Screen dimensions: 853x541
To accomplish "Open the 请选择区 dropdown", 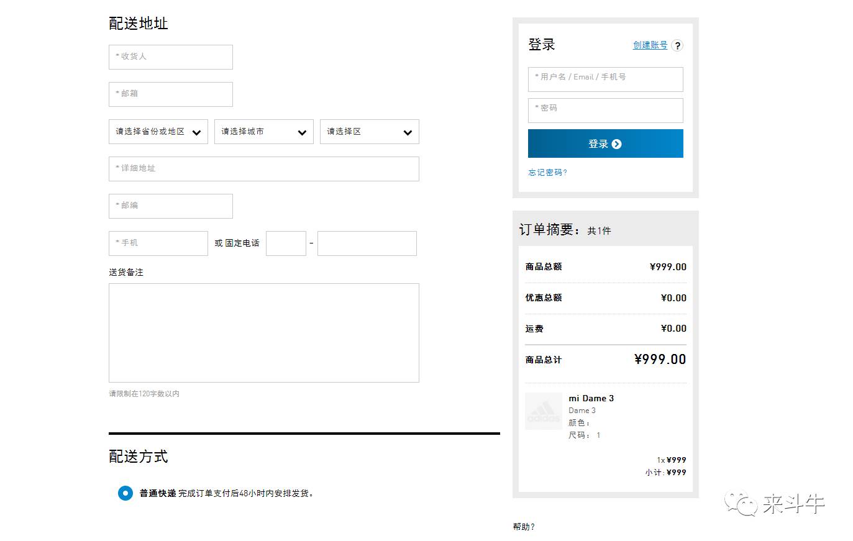I will coord(370,132).
